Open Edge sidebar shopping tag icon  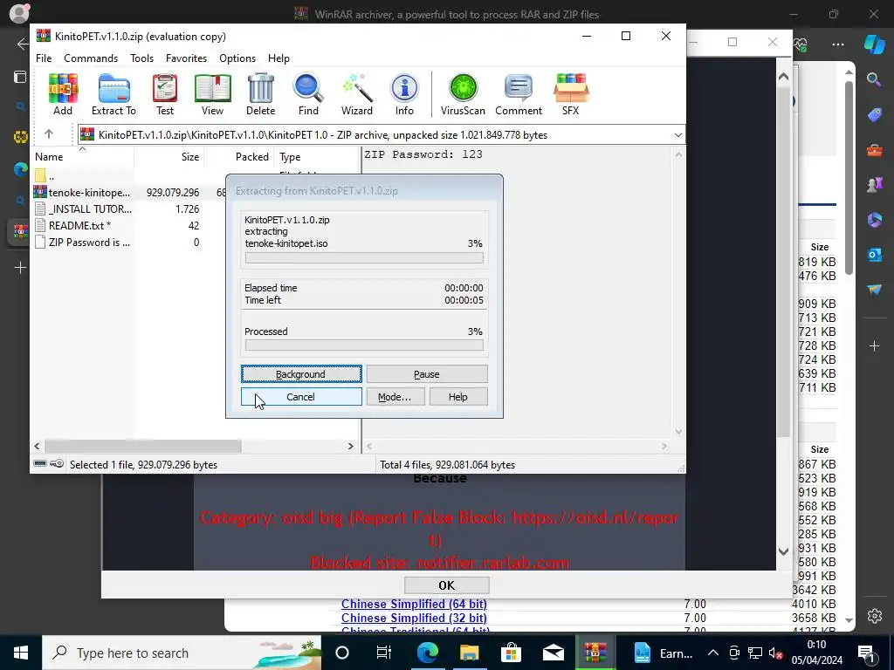(874, 114)
